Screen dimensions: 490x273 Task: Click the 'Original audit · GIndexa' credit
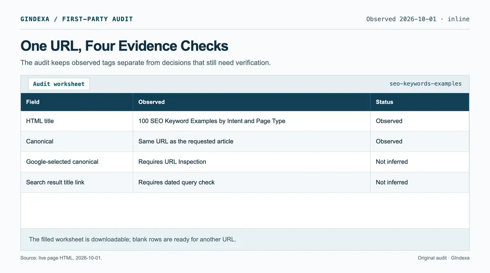pyautogui.click(x=443, y=258)
